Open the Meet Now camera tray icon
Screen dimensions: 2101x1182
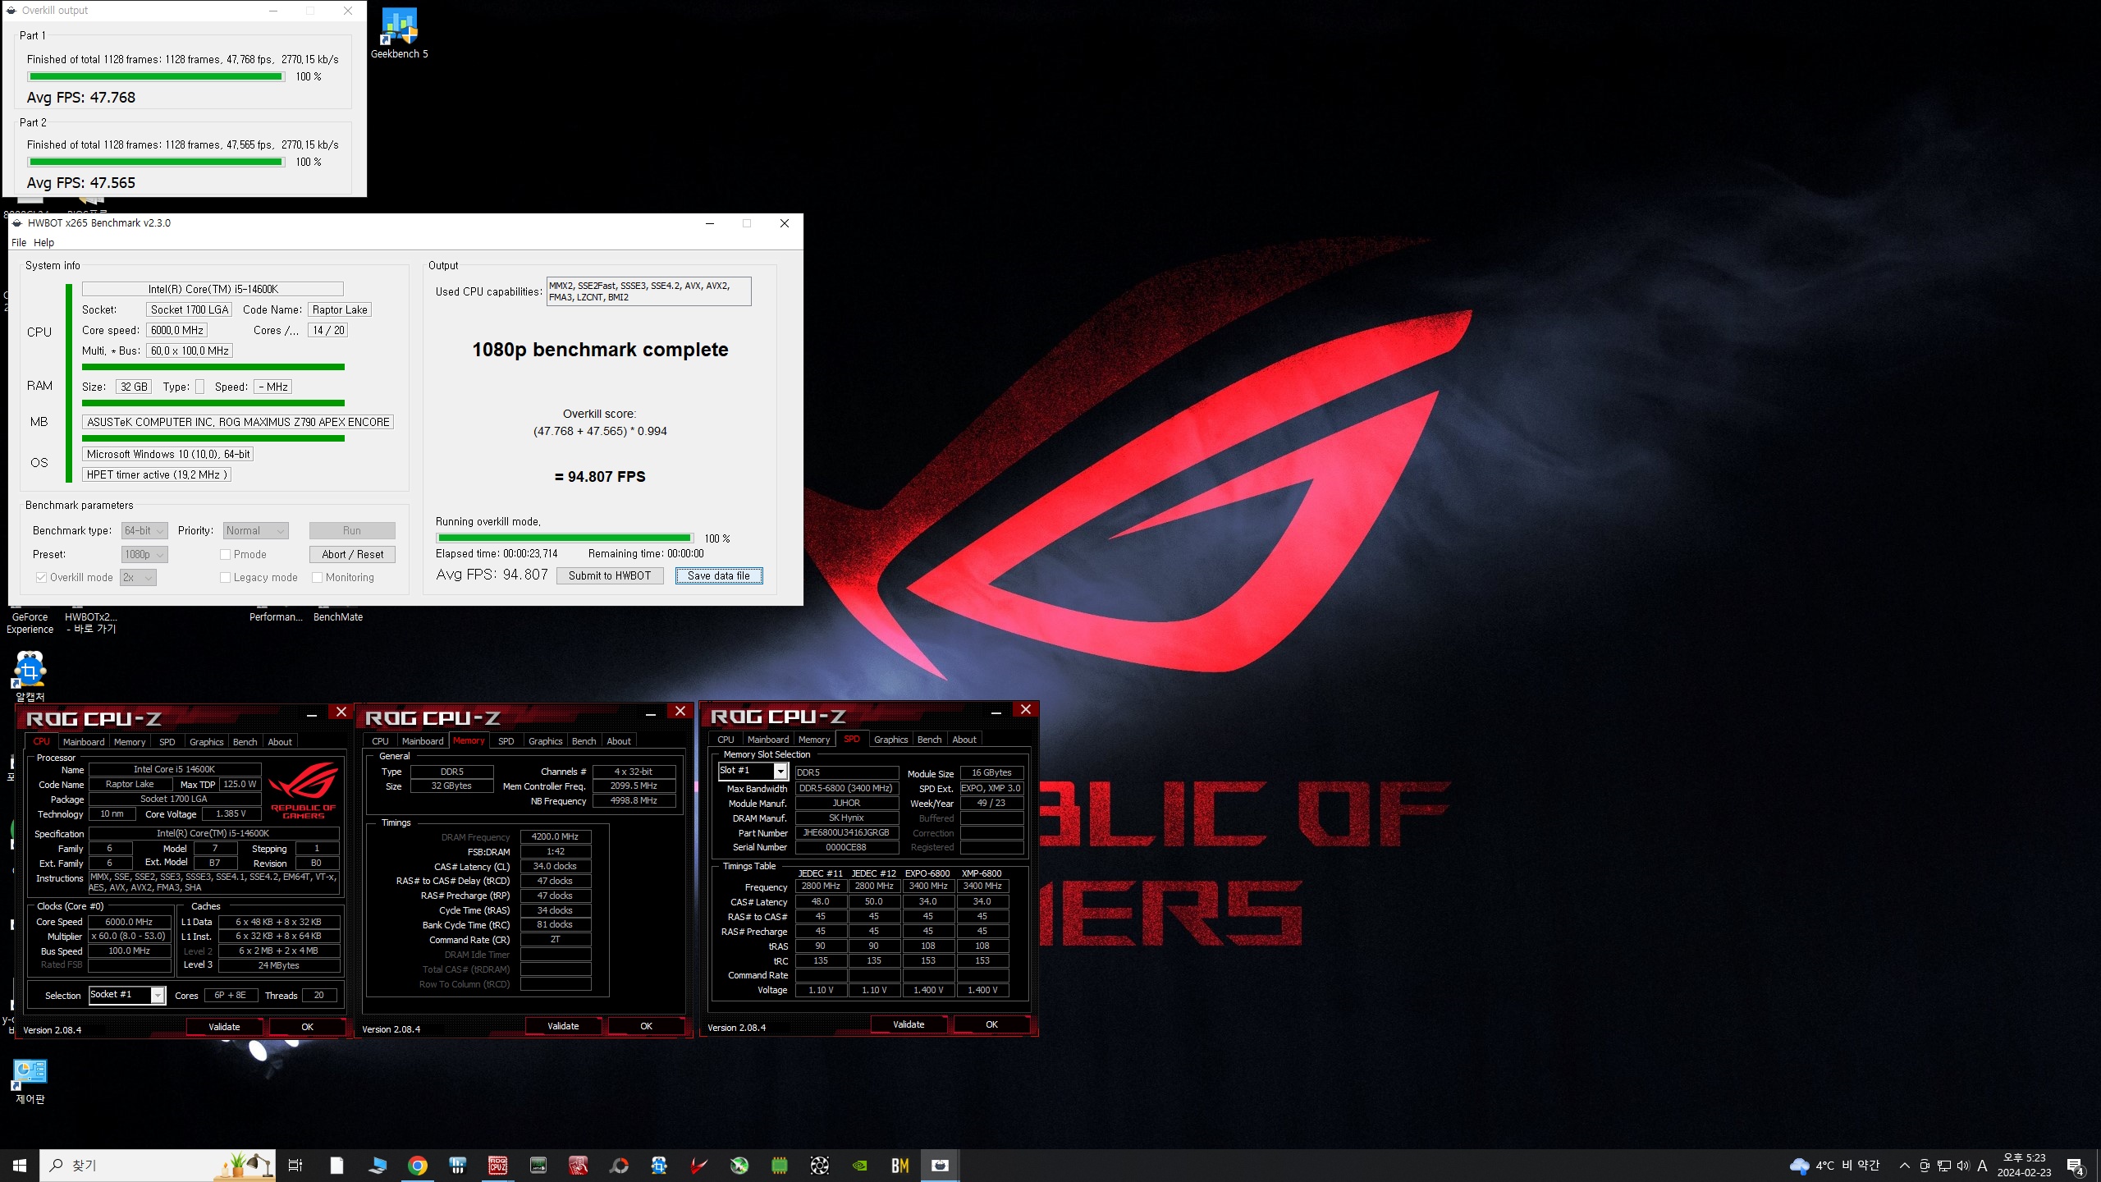click(1925, 1166)
